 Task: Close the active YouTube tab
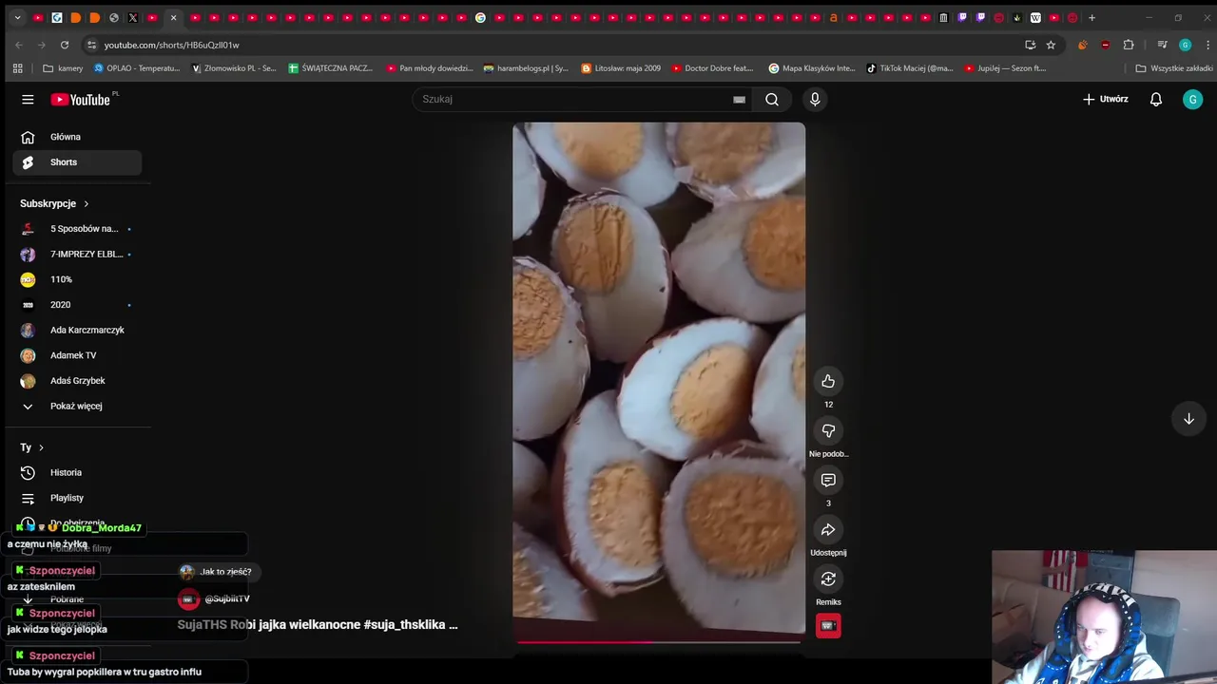pyautogui.click(x=173, y=17)
